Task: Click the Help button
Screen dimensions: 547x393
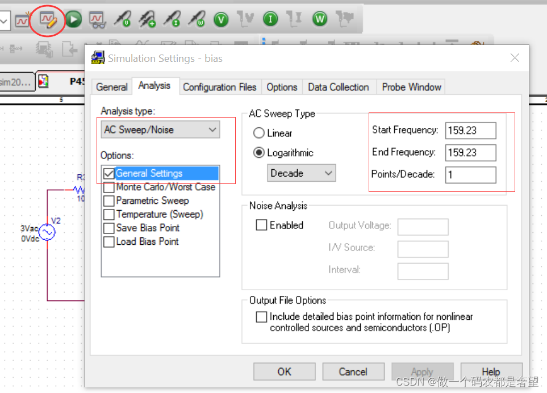Action: pos(491,371)
